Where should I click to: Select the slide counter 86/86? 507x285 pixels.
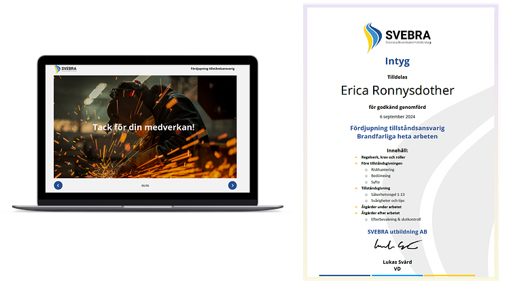coord(145,186)
